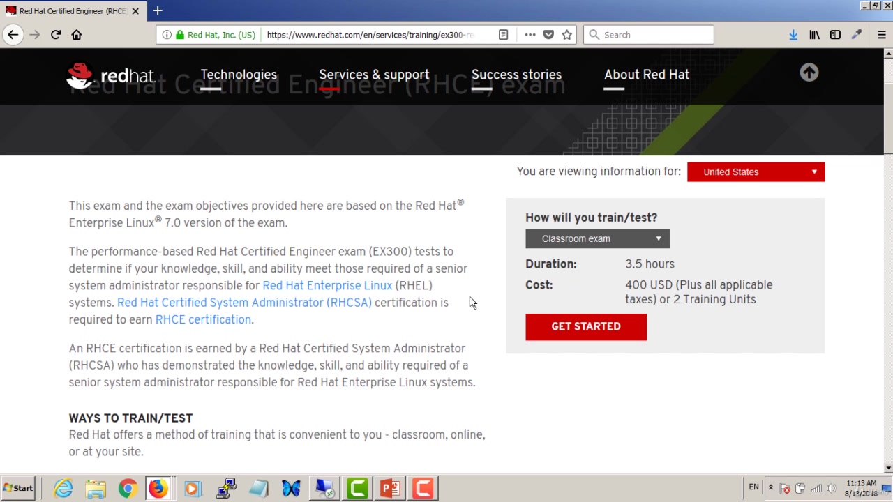Go back to the previous page

click(x=13, y=35)
